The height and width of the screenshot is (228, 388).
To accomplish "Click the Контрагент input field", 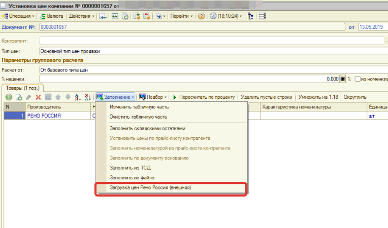I will click(212, 41).
